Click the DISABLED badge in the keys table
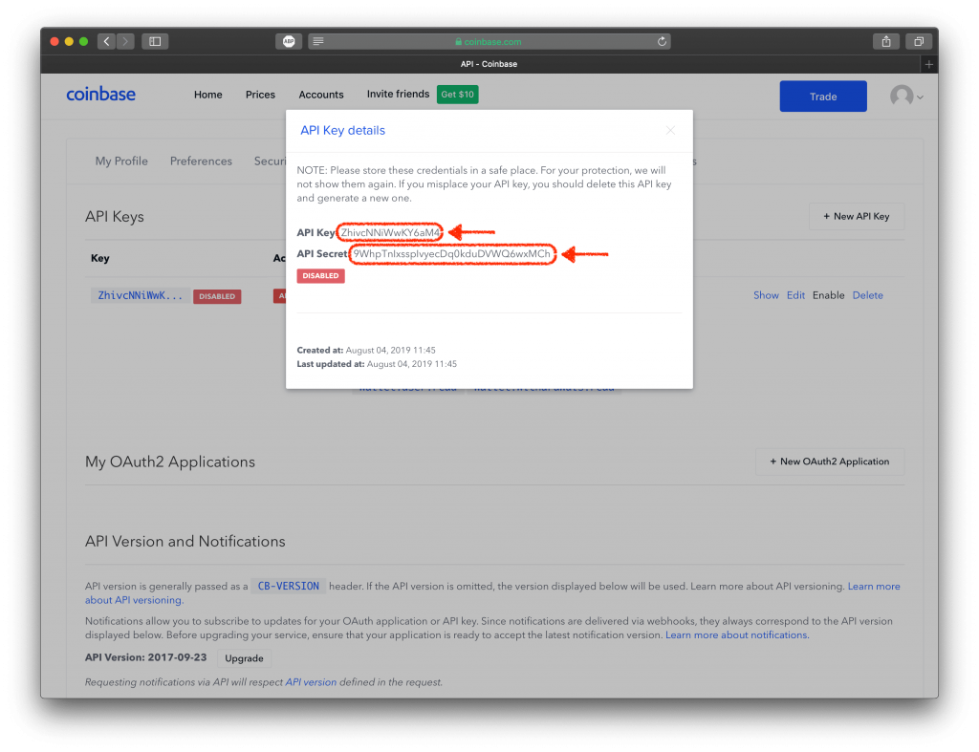The image size is (979, 752). pyautogui.click(x=217, y=296)
